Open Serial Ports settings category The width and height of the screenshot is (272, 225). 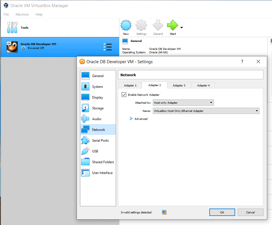(x=98, y=140)
